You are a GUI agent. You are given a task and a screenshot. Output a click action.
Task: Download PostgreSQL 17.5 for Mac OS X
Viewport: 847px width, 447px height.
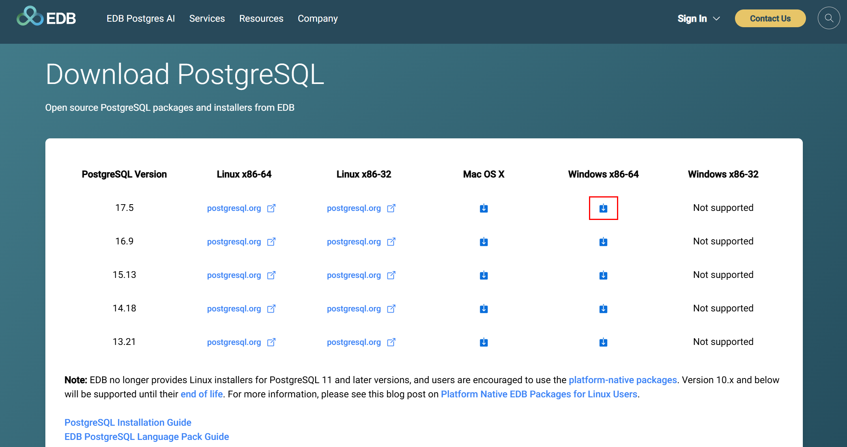(x=484, y=208)
